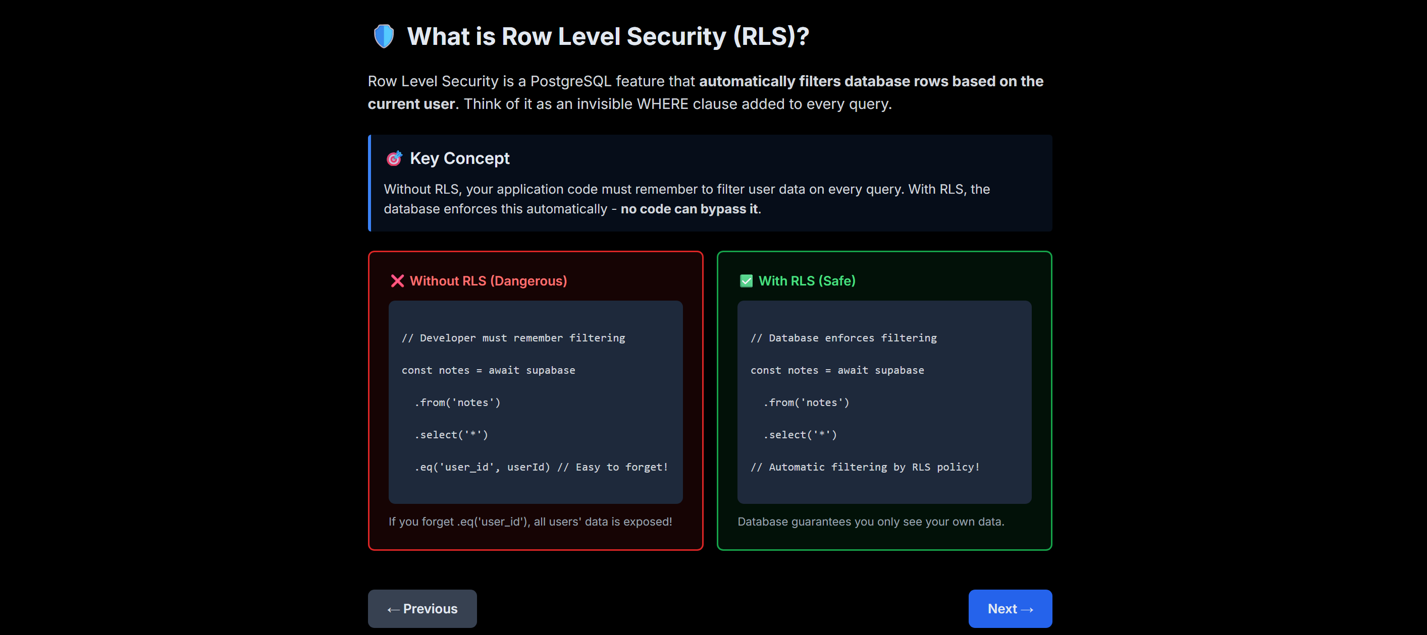1427x635 pixels.
Task: Click the red X icon on Without RLS
Action: [397, 281]
